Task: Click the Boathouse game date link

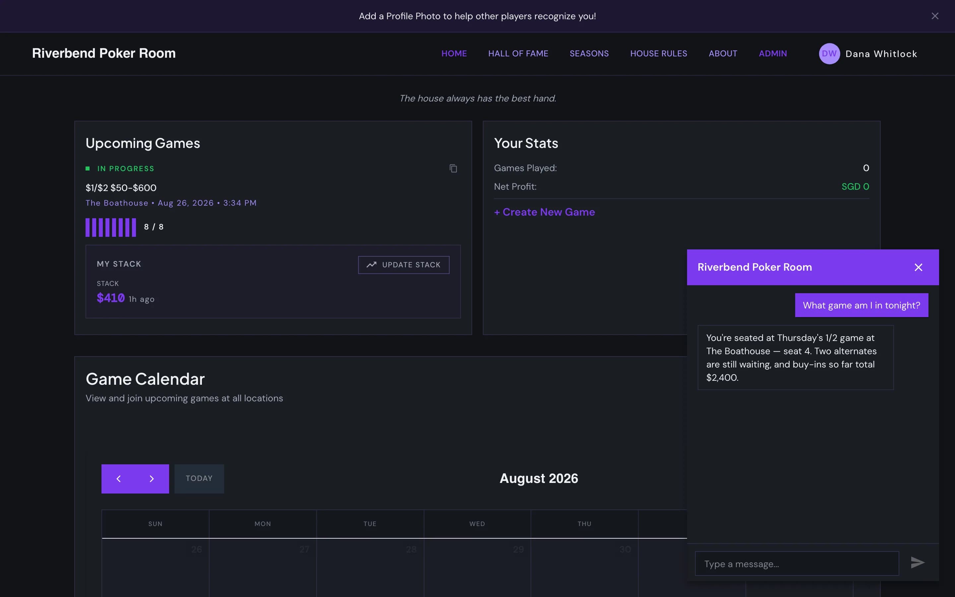Action: tap(171, 203)
